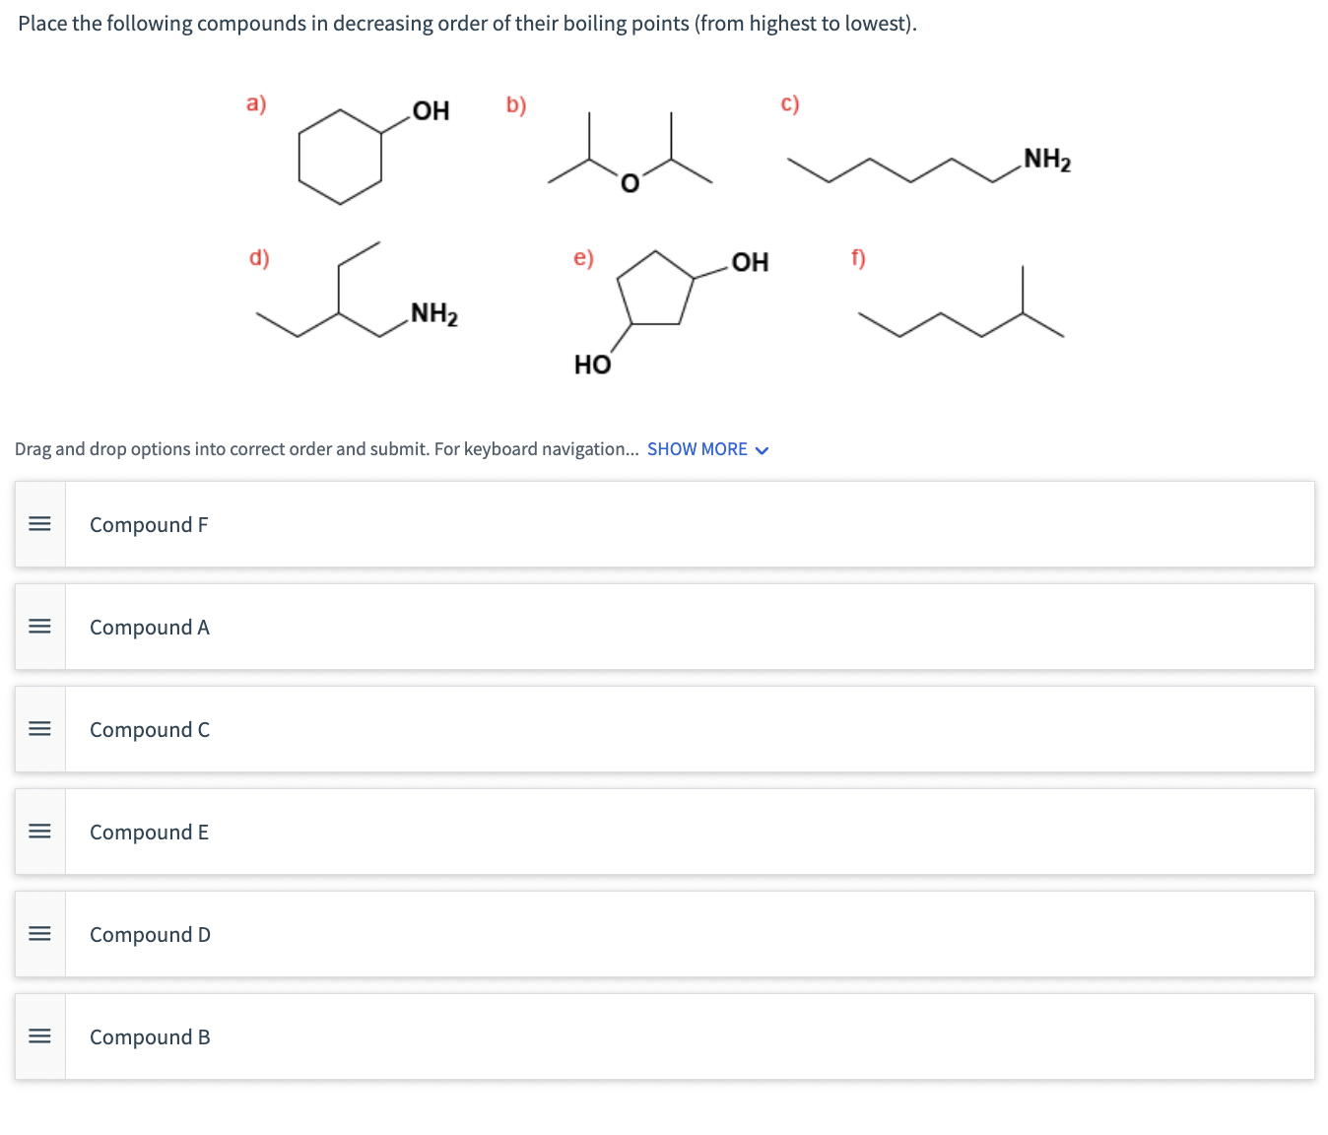Collapse keyboard navigation instructions via the chevron
1328x1135 pixels.
(x=761, y=449)
